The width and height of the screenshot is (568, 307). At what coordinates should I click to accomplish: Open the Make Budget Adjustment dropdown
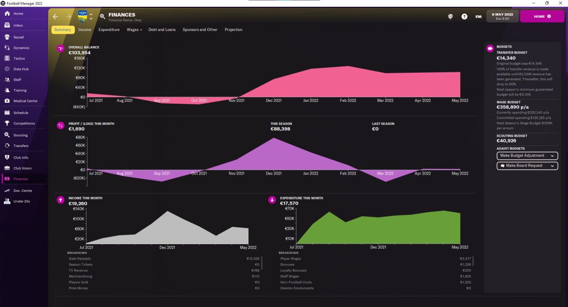527,156
